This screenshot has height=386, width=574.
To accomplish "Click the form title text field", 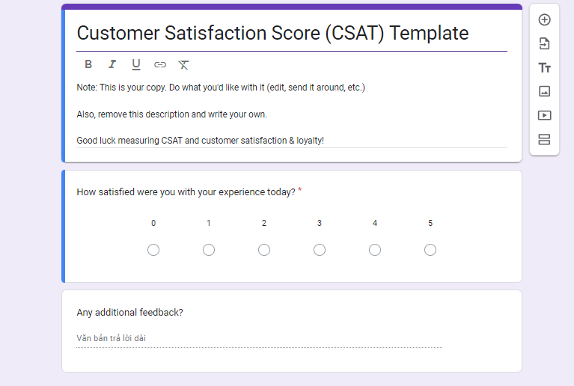I will coord(292,34).
